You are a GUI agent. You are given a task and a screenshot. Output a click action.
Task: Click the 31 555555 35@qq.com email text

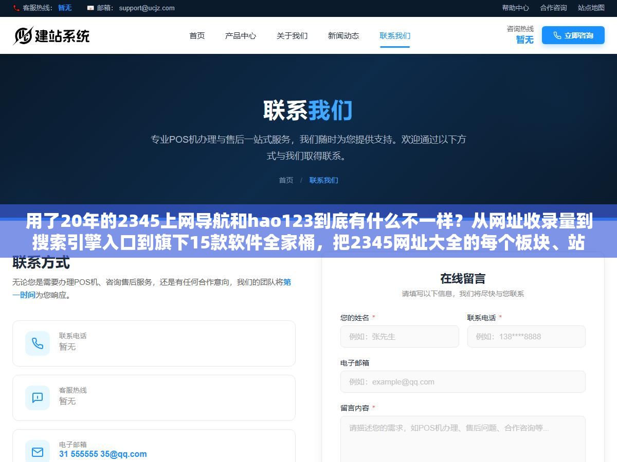point(103,454)
